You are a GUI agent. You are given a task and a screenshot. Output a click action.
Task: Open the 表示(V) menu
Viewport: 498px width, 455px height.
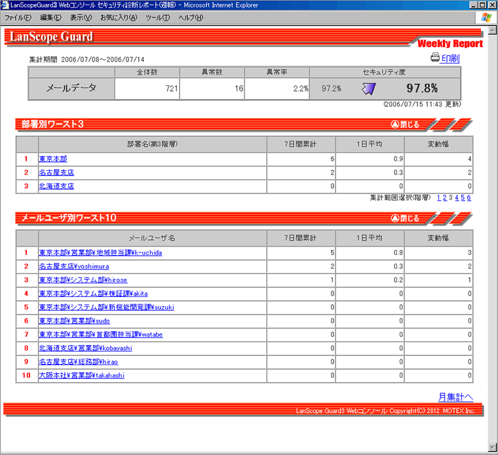tap(81, 18)
